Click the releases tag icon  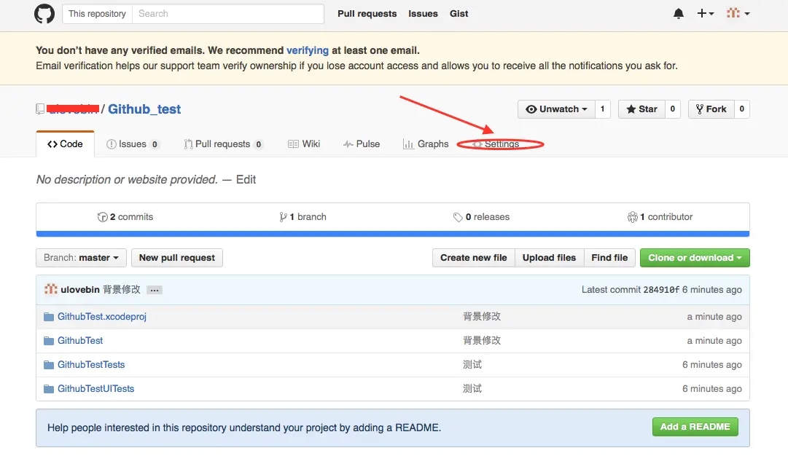pyautogui.click(x=458, y=217)
